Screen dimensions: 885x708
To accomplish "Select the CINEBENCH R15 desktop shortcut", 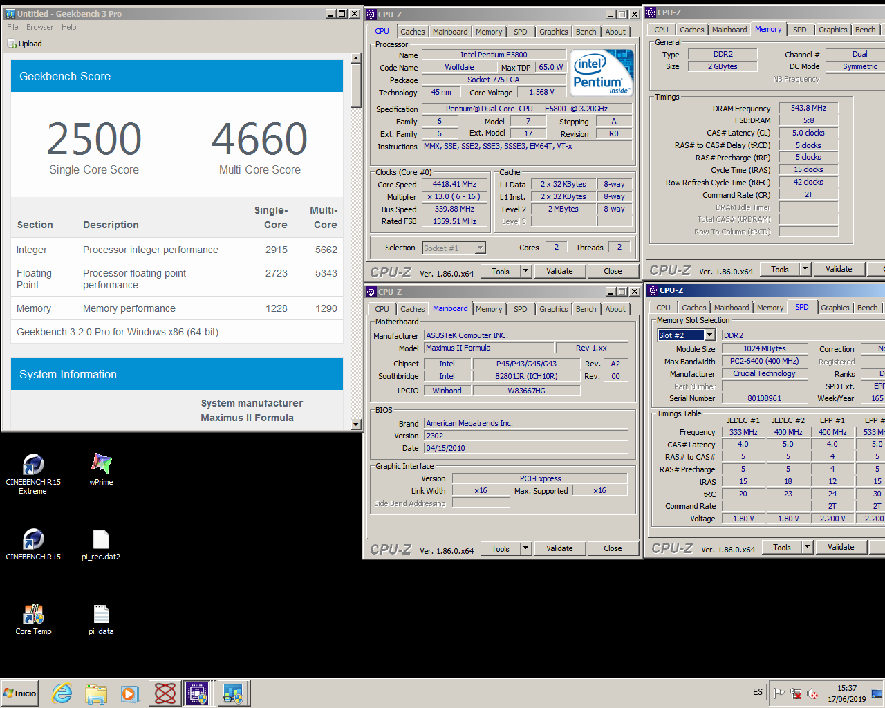I will [33, 543].
